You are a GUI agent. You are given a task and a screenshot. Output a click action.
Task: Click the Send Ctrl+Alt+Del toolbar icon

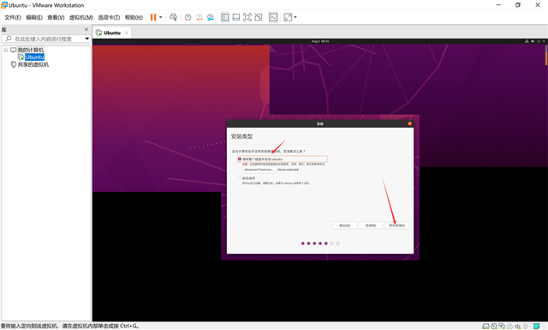click(173, 17)
